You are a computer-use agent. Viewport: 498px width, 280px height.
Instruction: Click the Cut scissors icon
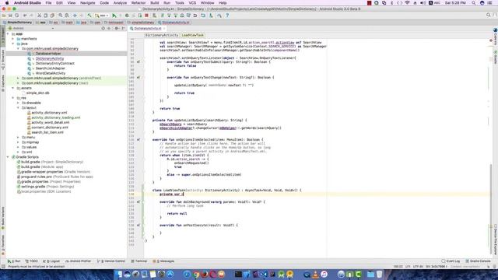[x=40, y=16]
